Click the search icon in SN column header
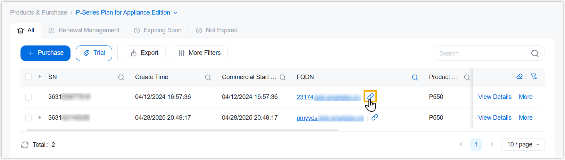565x160 pixels. [x=121, y=77]
